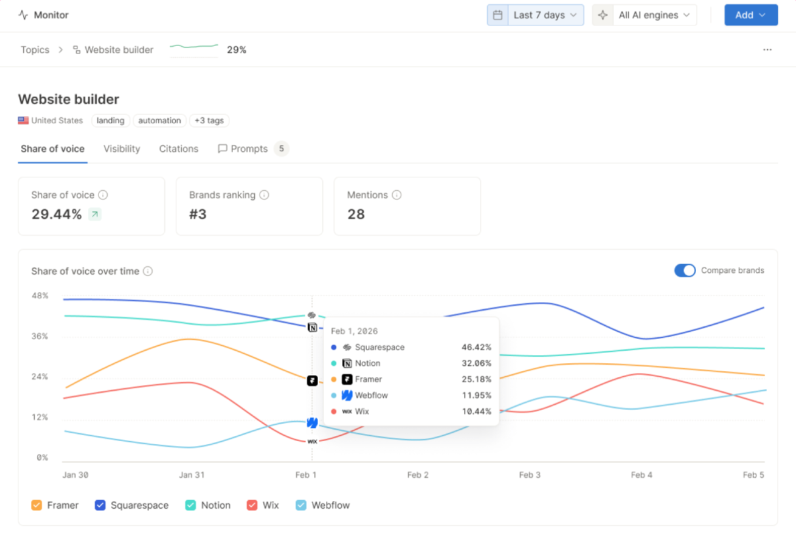Click the Webflow marker on the chart
Image resolution: width=796 pixels, height=541 pixels.
tap(312, 423)
